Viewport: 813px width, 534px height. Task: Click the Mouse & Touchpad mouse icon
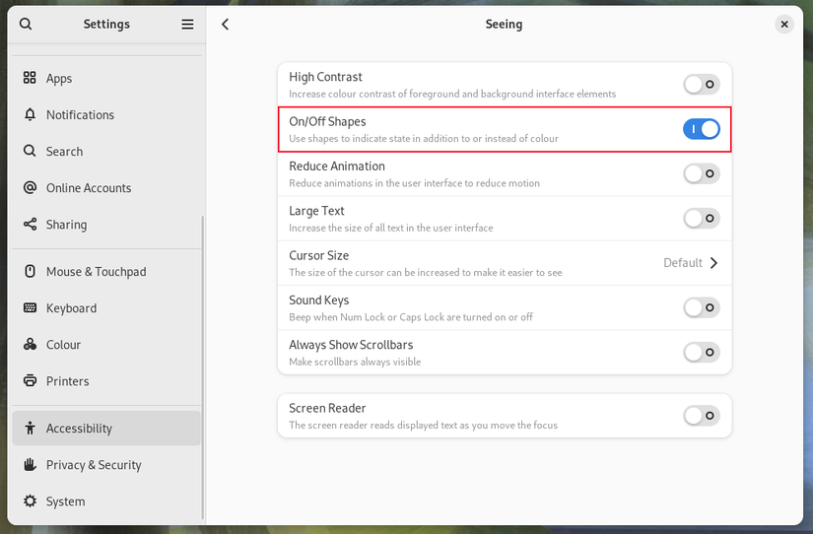[31, 271]
